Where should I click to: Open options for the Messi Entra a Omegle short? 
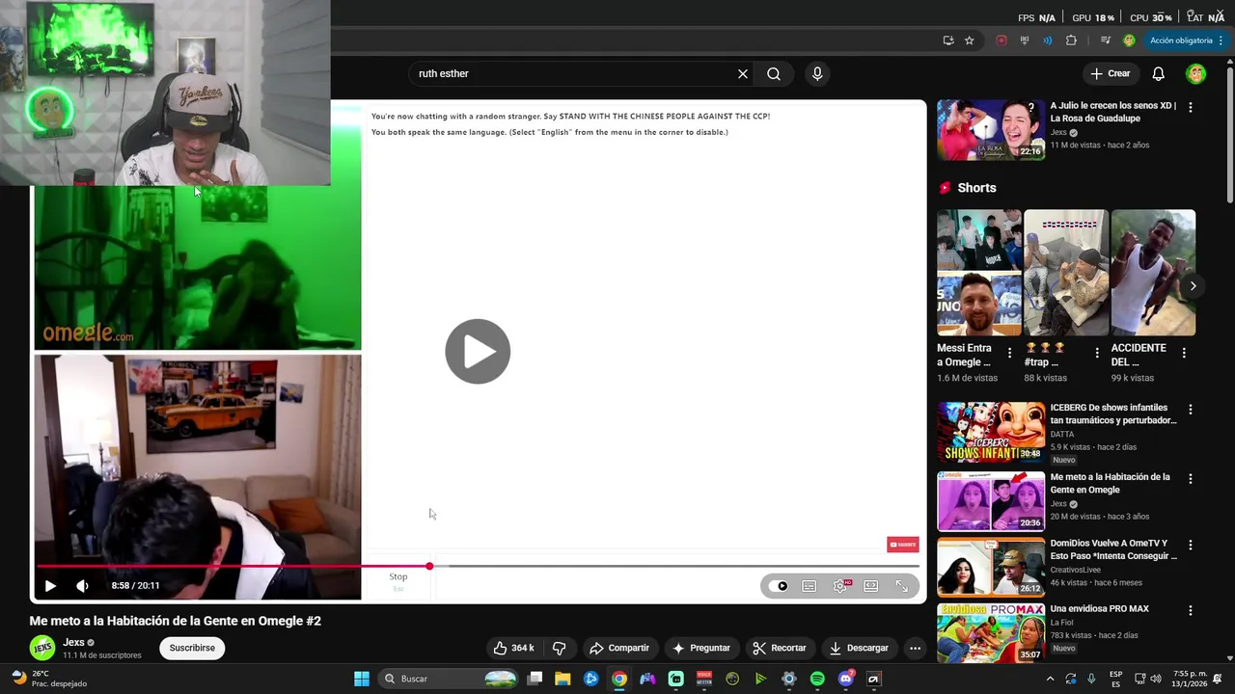pos(1010,353)
